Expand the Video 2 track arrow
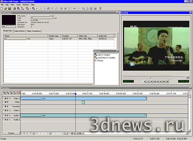The width and height of the screenshot is (193, 141). tap(10, 110)
